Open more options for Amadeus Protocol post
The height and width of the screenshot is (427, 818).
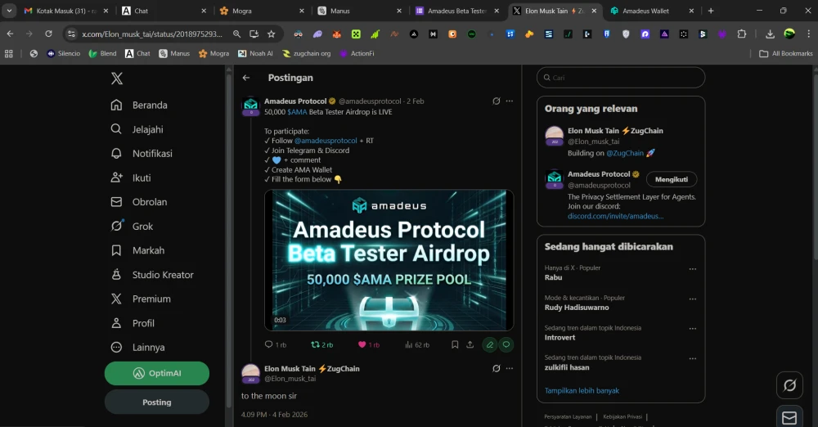coord(510,101)
